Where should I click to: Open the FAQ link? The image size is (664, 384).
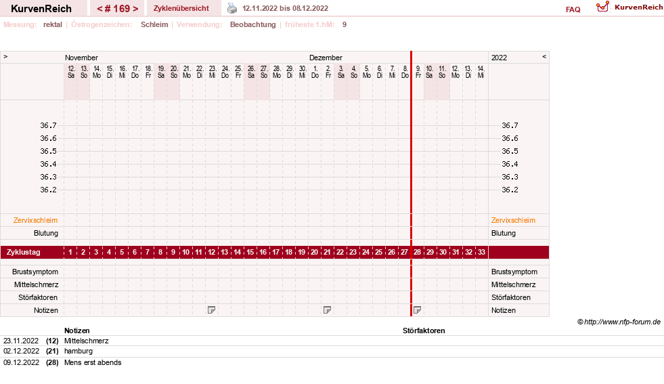(573, 9)
